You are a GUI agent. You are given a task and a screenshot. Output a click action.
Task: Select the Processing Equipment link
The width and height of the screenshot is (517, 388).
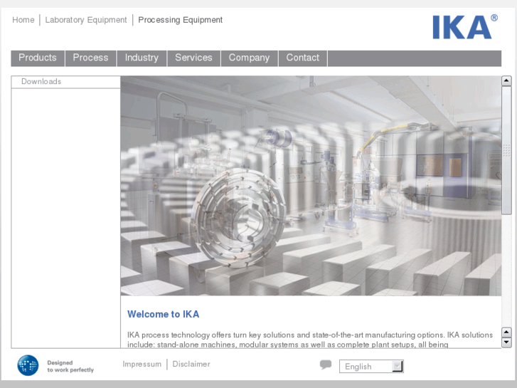coord(181,20)
